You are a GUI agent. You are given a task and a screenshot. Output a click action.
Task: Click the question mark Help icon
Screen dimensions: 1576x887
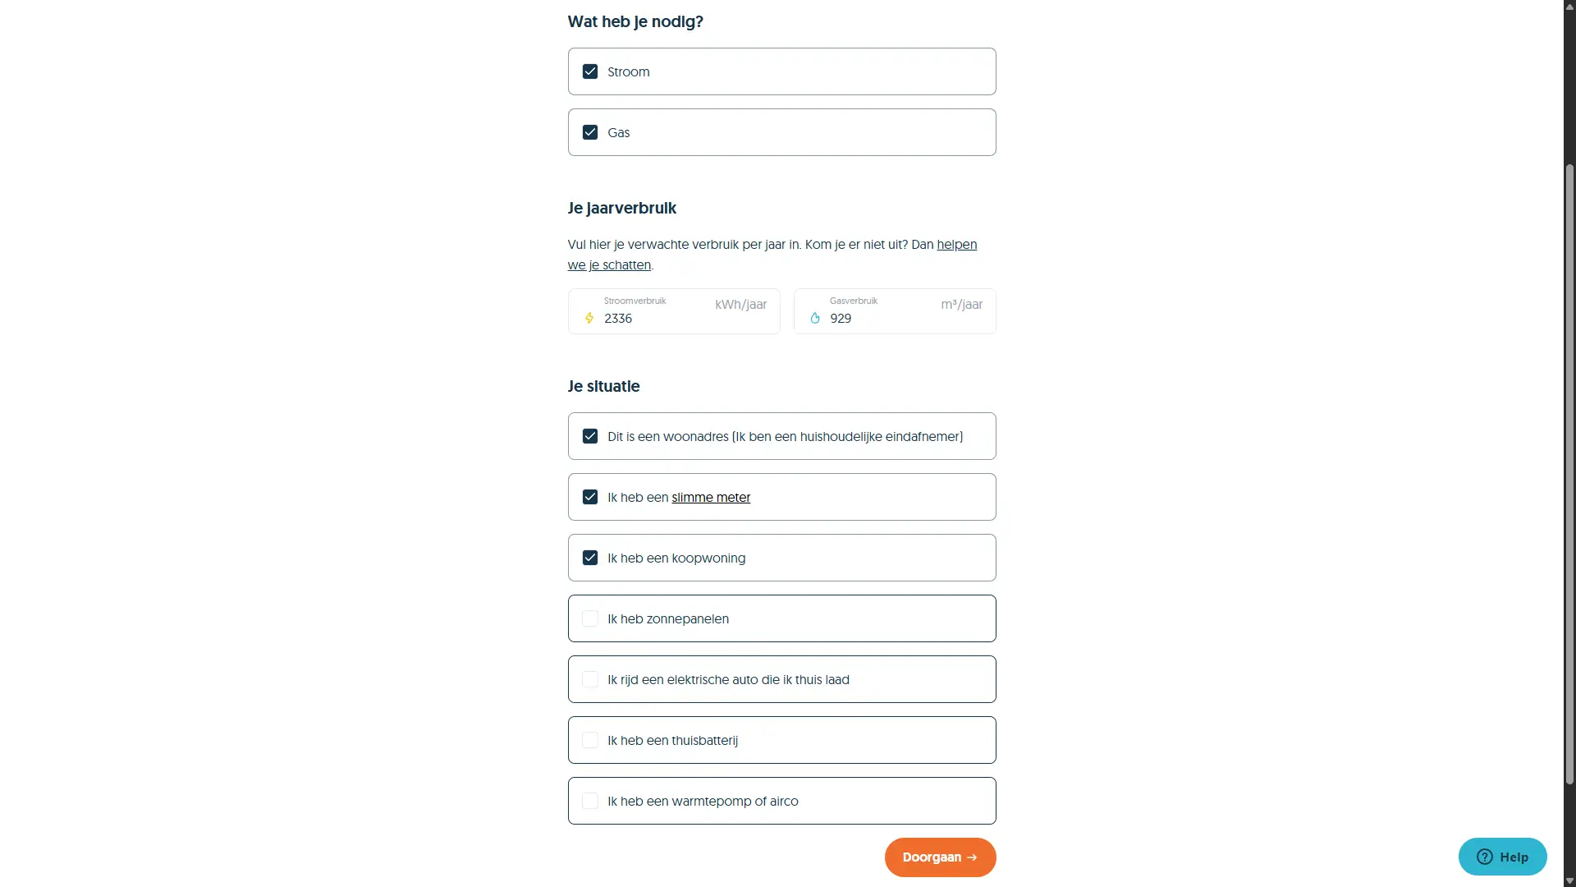(x=1484, y=857)
